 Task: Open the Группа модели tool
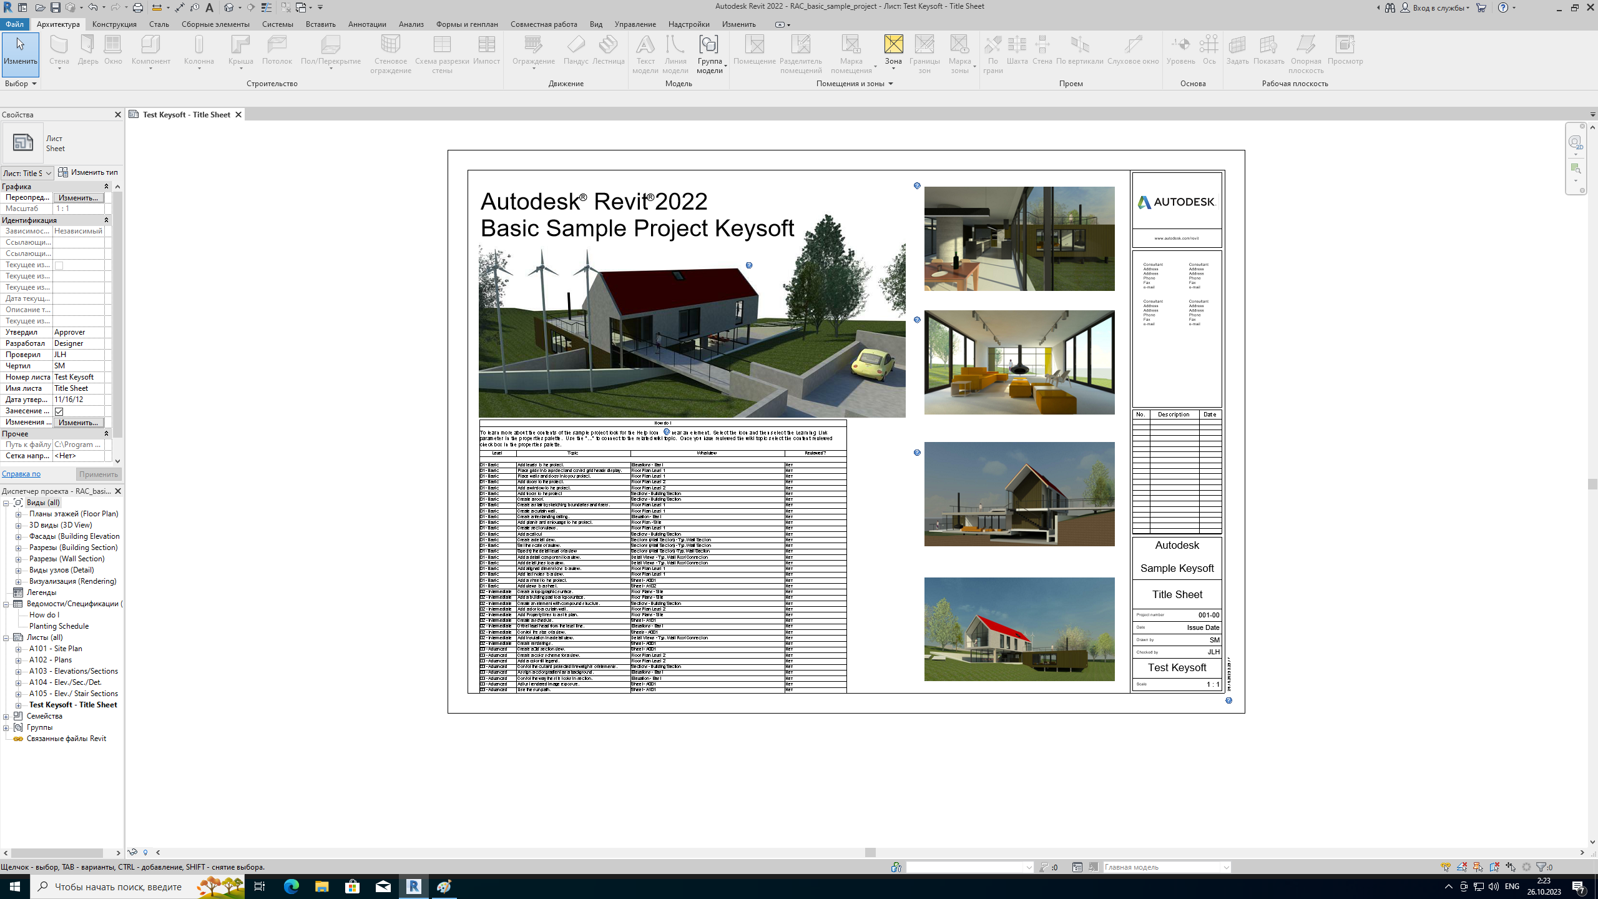[710, 54]
